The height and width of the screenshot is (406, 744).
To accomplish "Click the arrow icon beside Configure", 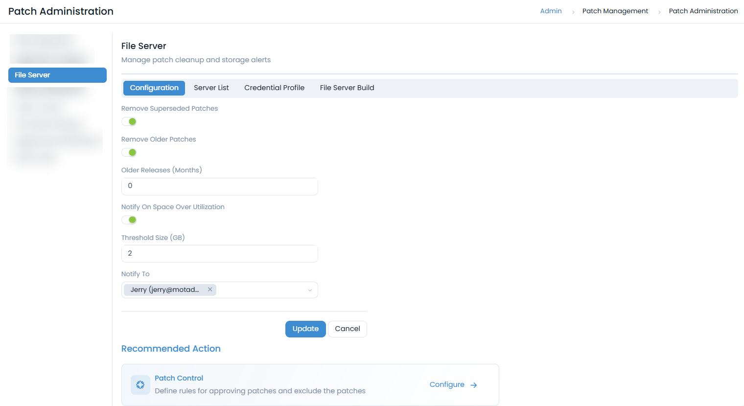I will point(473,385).
